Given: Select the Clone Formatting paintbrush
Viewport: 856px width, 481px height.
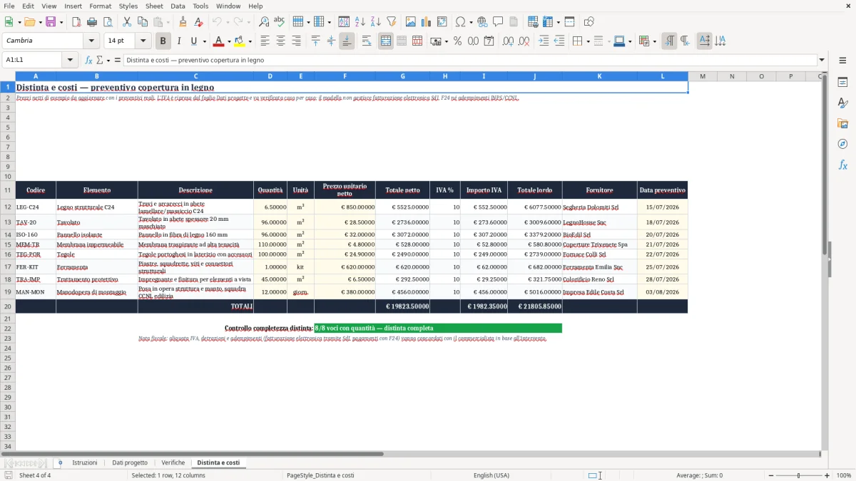Looking at the screenshot, I should pyautogui.click(x=183, y=22).
